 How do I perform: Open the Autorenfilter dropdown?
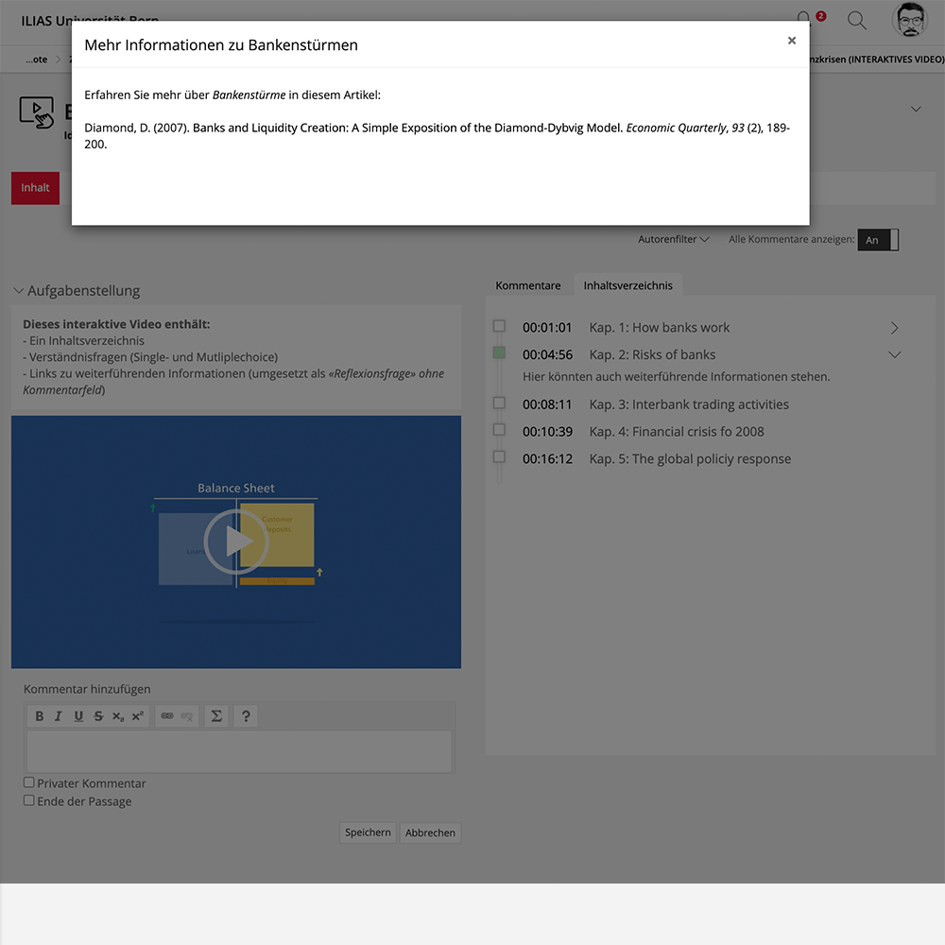[673, 240]
